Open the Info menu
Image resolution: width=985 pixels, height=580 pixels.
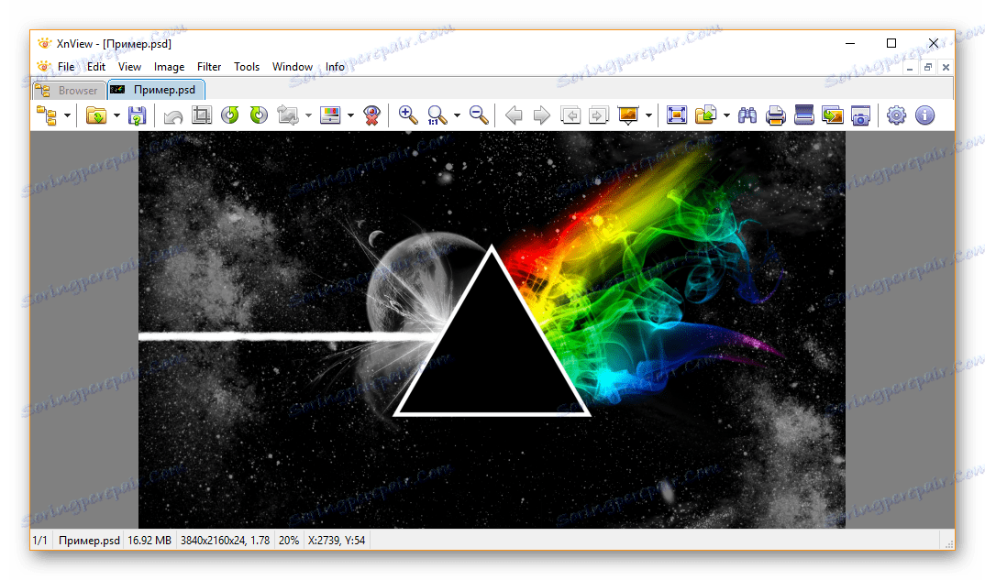point(335,67)
